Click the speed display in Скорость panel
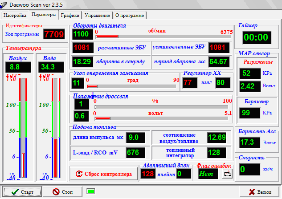 tap(249, 169)
